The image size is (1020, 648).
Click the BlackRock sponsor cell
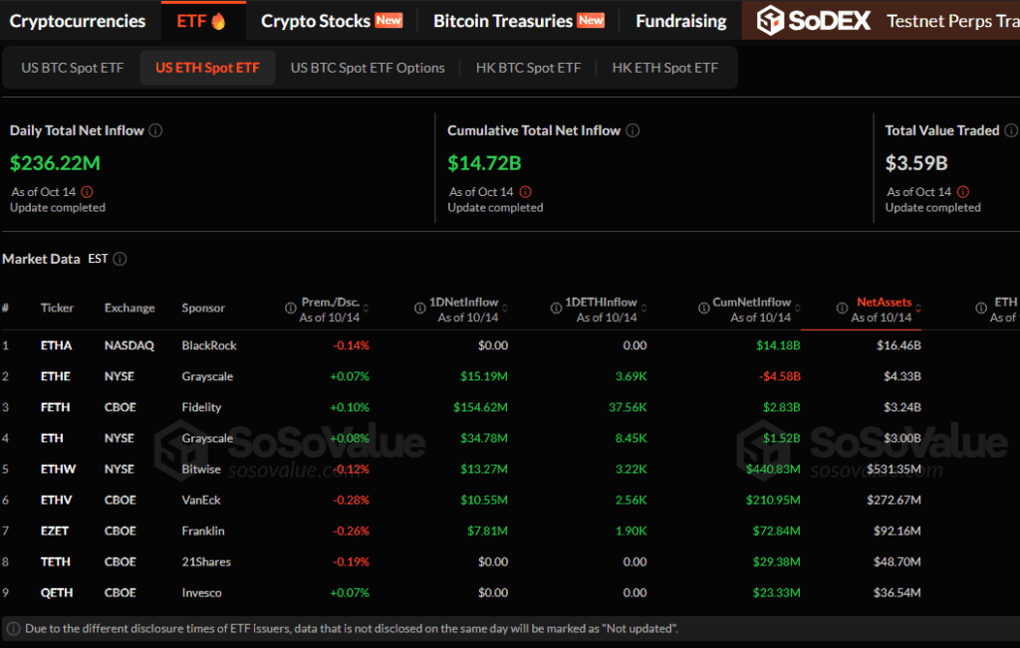click(x=209, y=345)
